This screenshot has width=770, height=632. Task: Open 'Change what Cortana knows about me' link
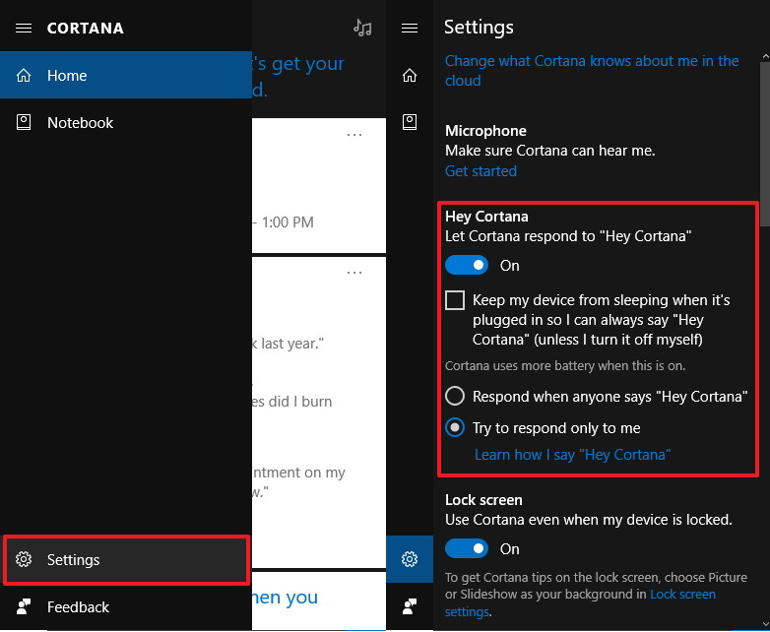coord(592,71)
